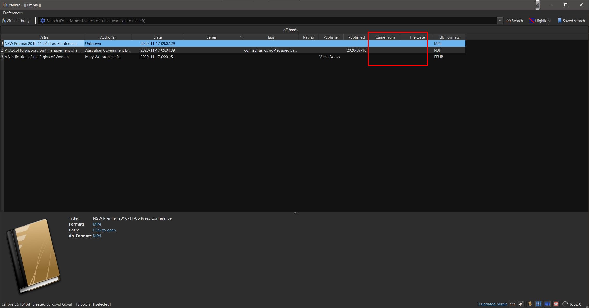Open the Virtual library menu
589x308 pixels.
click(x=16, y=21)
